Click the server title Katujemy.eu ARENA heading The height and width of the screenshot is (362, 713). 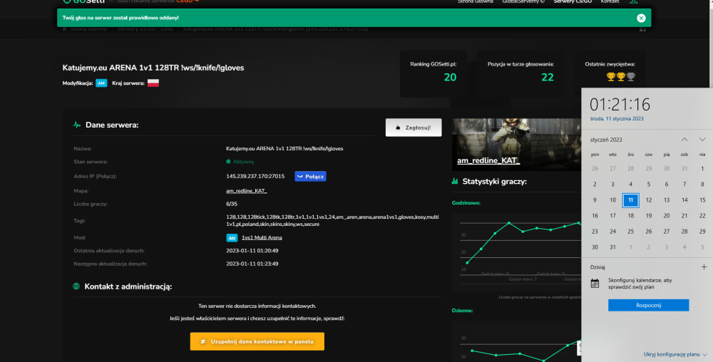pos(153,68)
